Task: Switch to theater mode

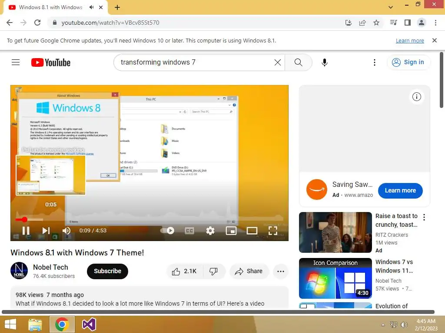Action: [252, 231]
